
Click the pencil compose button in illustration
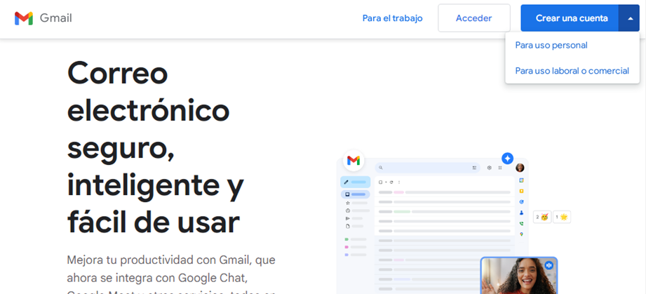point(355,182)
